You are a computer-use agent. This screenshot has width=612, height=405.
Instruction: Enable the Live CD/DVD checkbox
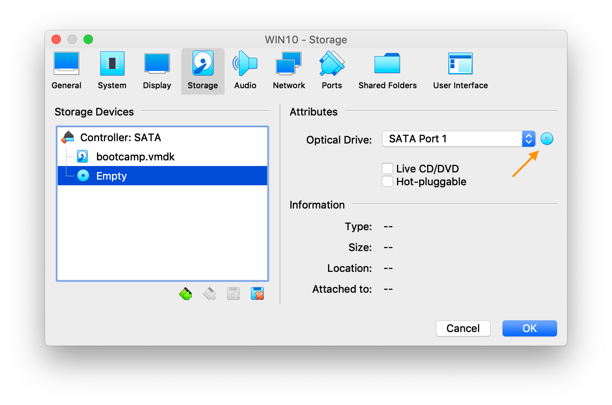coord(387,168)
